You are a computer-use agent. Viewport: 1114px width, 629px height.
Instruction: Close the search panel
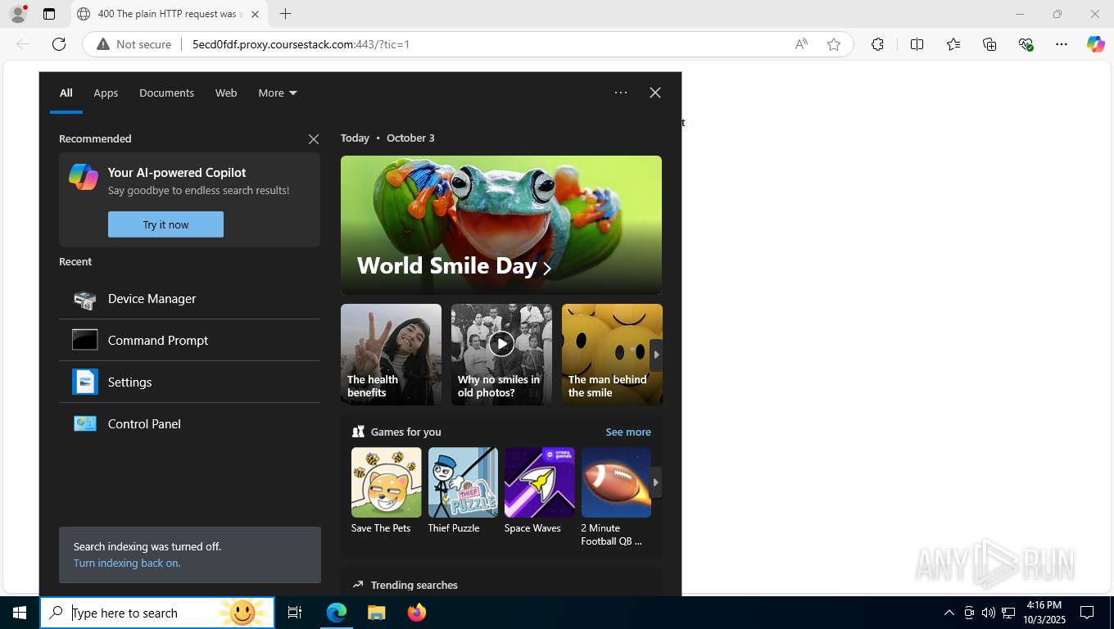click(655, 93)
